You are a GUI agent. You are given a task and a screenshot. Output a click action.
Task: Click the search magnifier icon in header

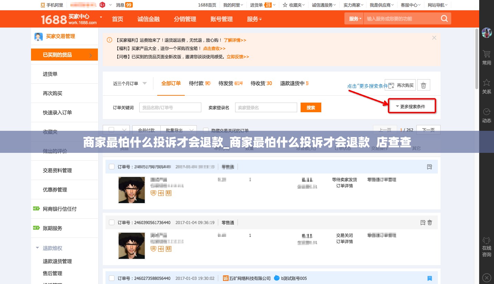click(x=444, y=19)
